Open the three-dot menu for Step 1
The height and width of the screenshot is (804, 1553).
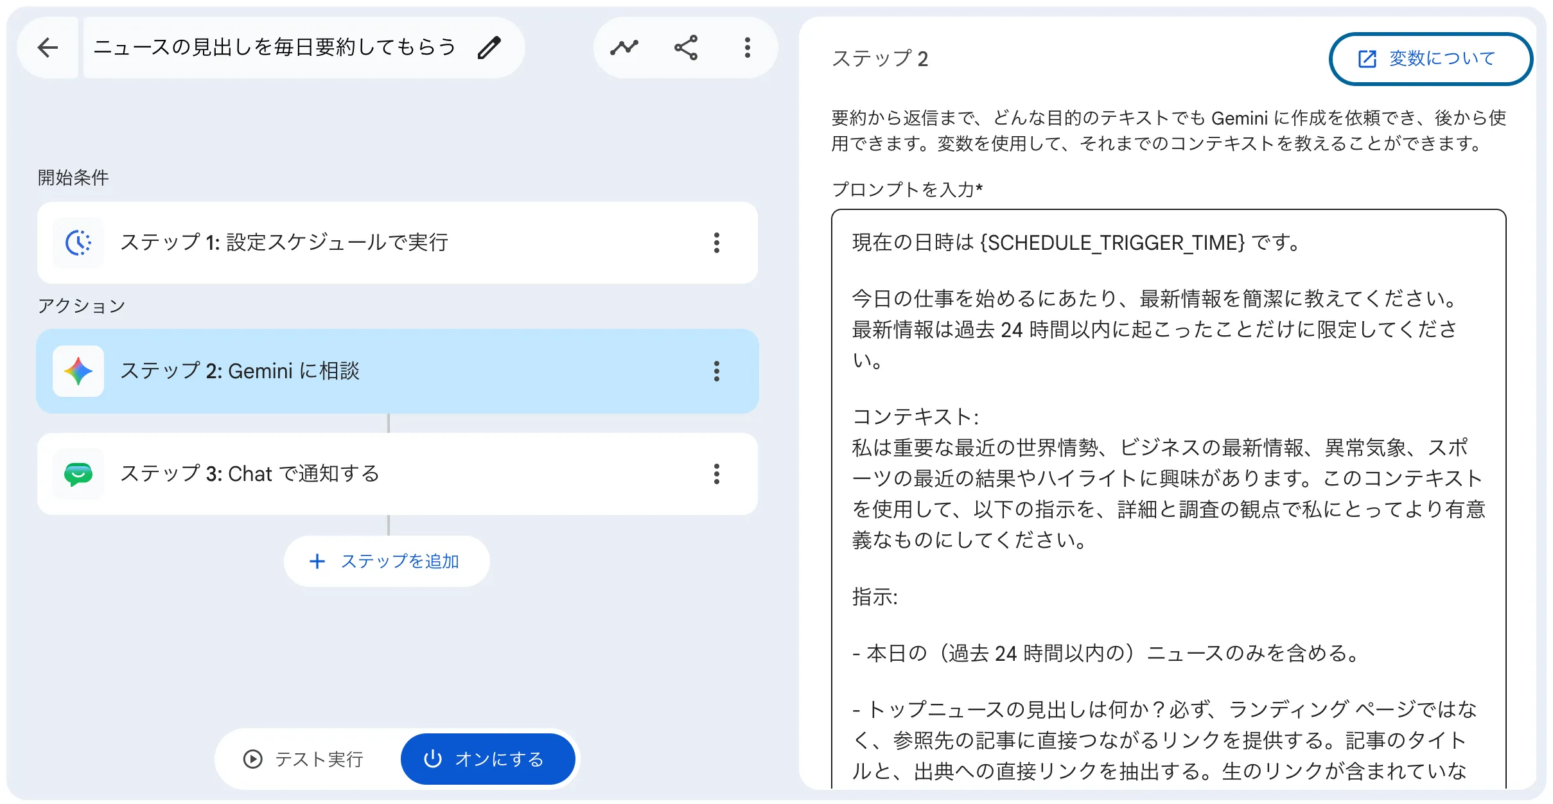pyautogui.click(x=717, y=243)
